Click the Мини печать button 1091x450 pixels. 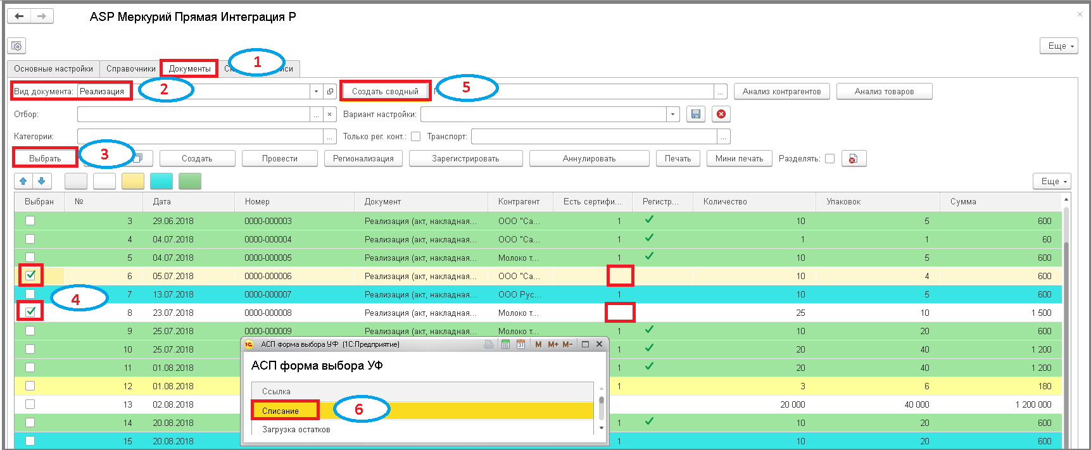(x=739, y=158)
